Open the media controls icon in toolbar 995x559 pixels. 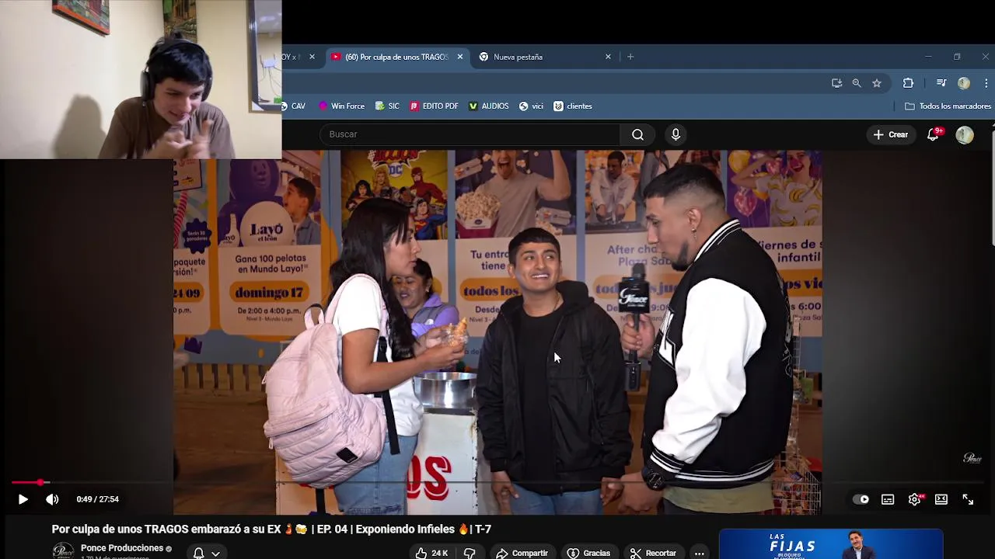tap(941, 83)
